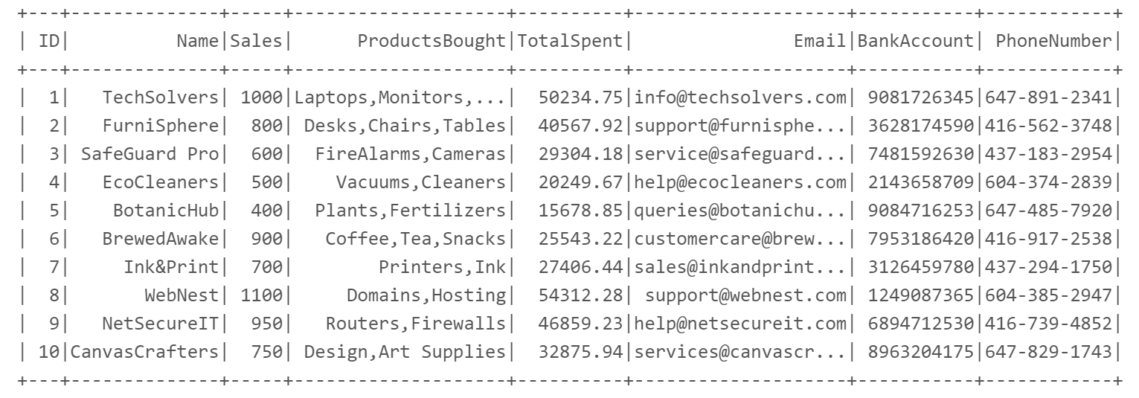Click the Name column header

pyautogui.click(x=199, y=42)
